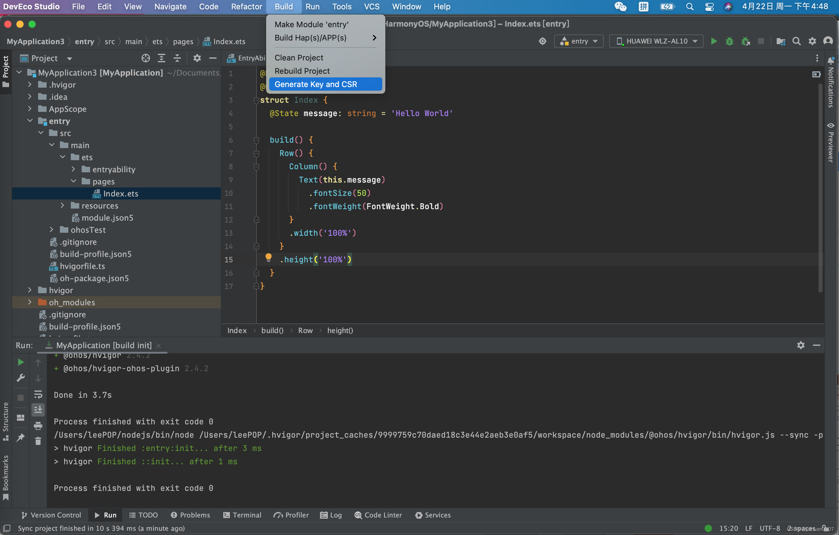Close the MyApplication [build init] run tab
This screenshot has width=839, height=535.
(x=158, y=345)
